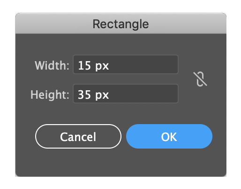Screen dimensions: 241x189
Task: Click the broken link icon beside the fields
Action: click(x=200, y=79)
